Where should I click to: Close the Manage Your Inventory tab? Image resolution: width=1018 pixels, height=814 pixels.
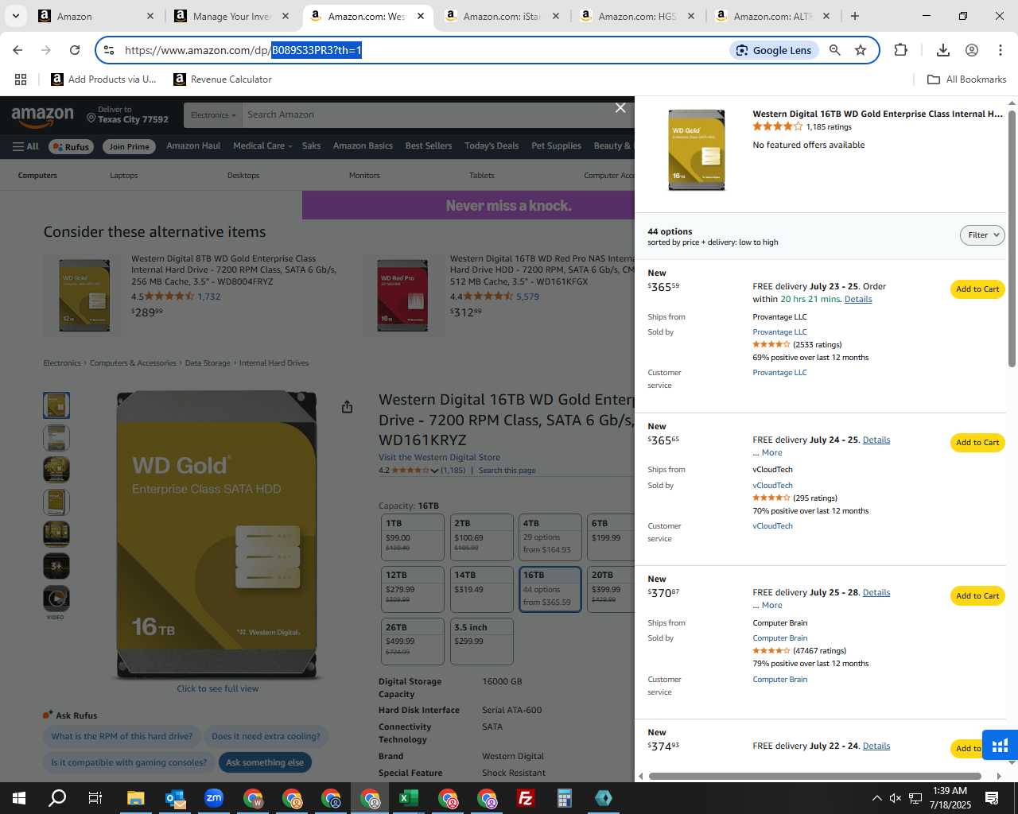tap(286, 16)
